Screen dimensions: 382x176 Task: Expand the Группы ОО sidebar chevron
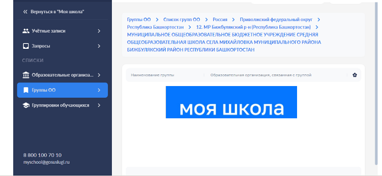click(x=99, y=90)
